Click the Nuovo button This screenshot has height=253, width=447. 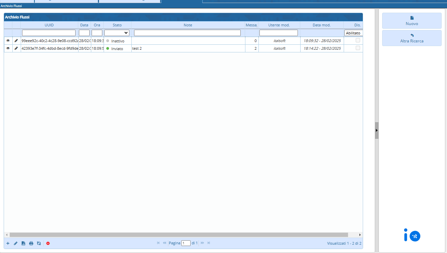[412, 21]
